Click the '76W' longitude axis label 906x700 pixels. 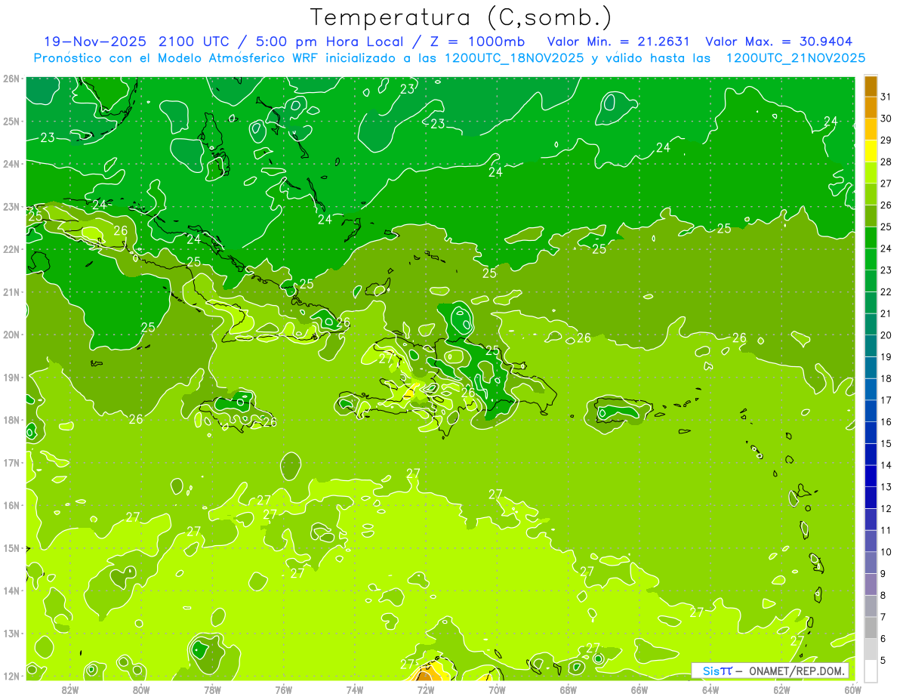pos(283,689)
